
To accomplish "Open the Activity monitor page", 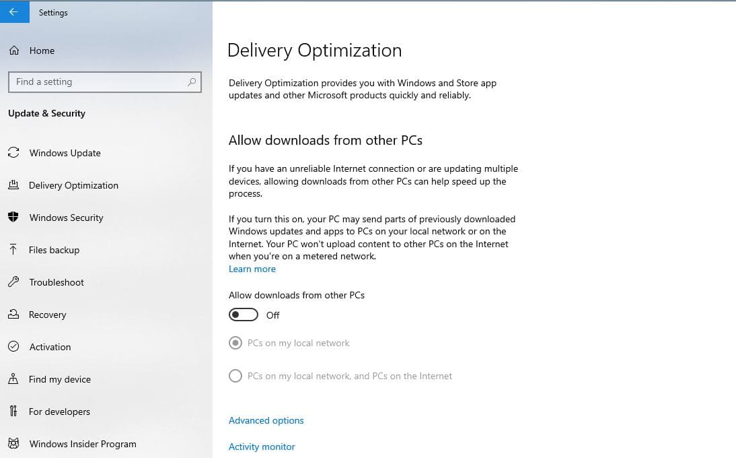I will (262, 447).
